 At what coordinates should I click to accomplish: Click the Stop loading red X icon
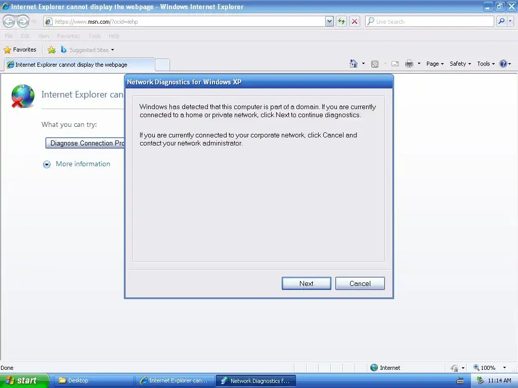[355, 22]
